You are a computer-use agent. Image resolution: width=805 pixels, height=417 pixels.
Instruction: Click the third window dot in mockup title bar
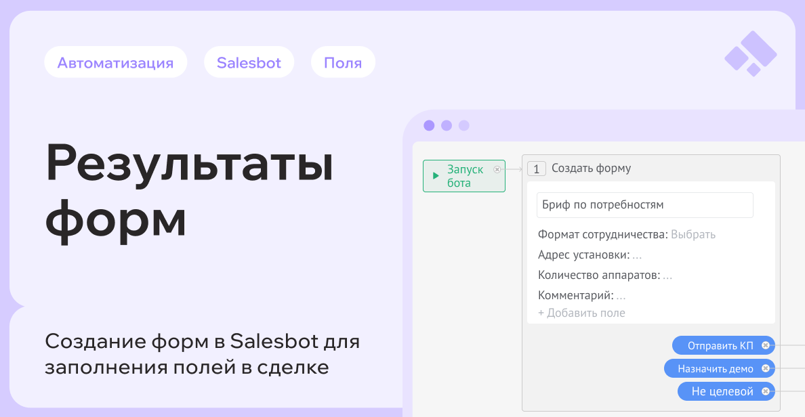pos(464,126)
